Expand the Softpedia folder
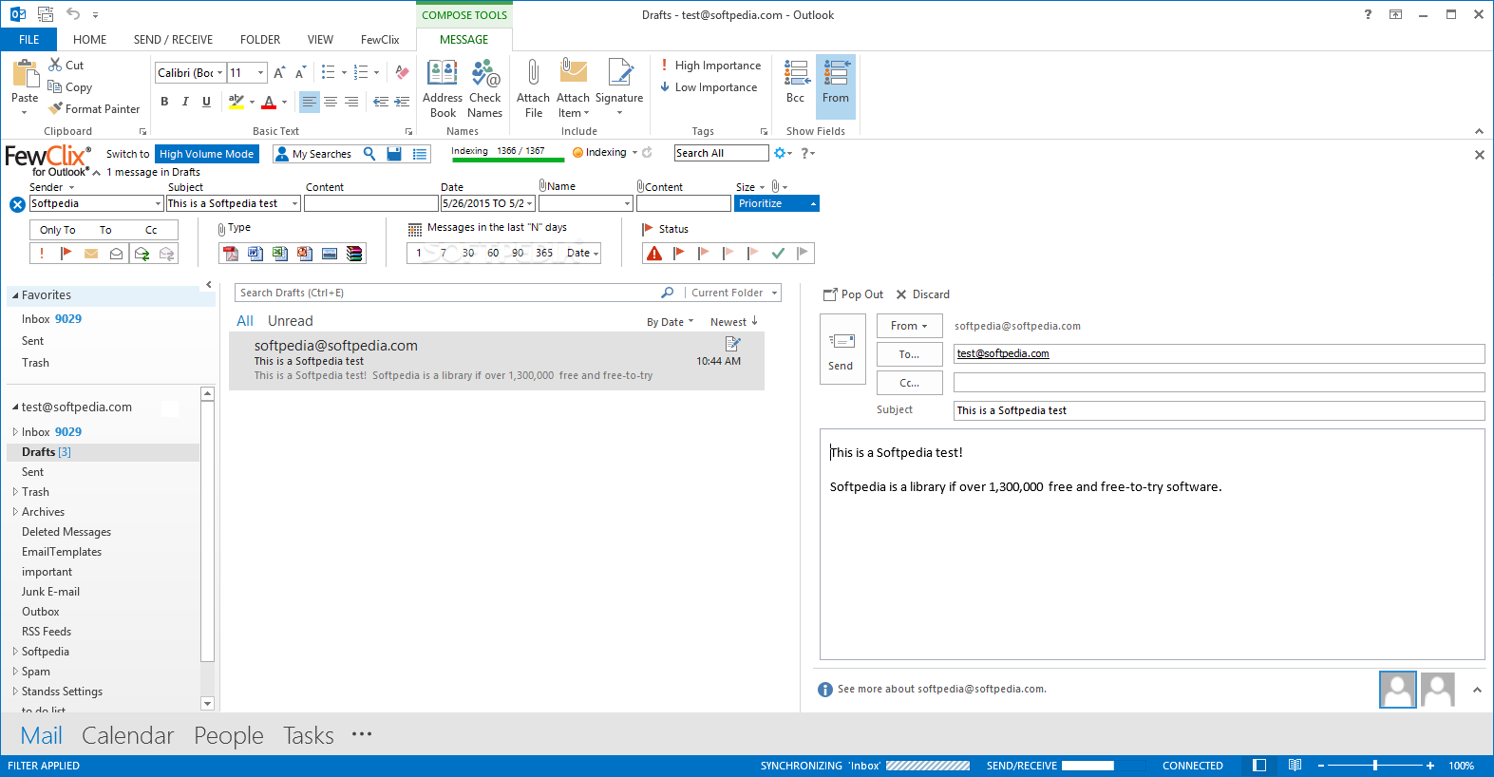The width and height of the screenshot is (1494, 777). (15, 652)
